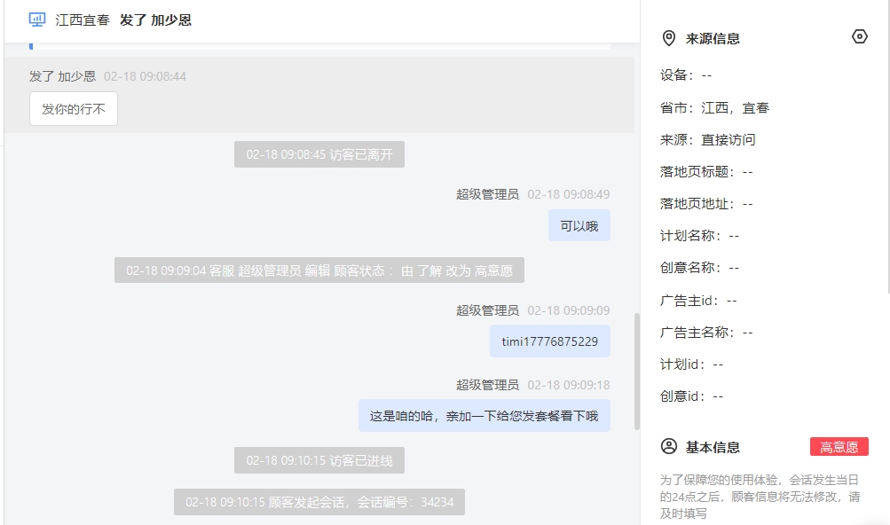The width and height of the screenshot is (890, 525).
Task: Select the reply bubble 可以哦
Action: tap(579, 226)
